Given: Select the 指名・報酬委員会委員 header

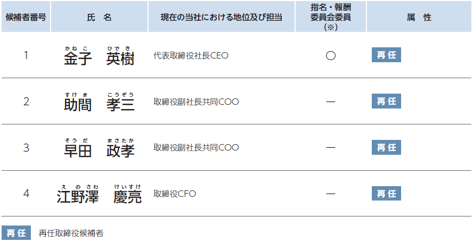Looking at the screenshot, I should click(x=331, y=16).
